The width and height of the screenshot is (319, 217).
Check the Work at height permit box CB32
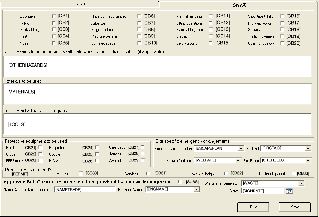(226, 174)
